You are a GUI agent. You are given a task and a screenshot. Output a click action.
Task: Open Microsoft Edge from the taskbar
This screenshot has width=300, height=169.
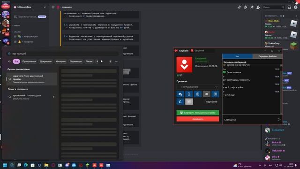tap(26, 165)
